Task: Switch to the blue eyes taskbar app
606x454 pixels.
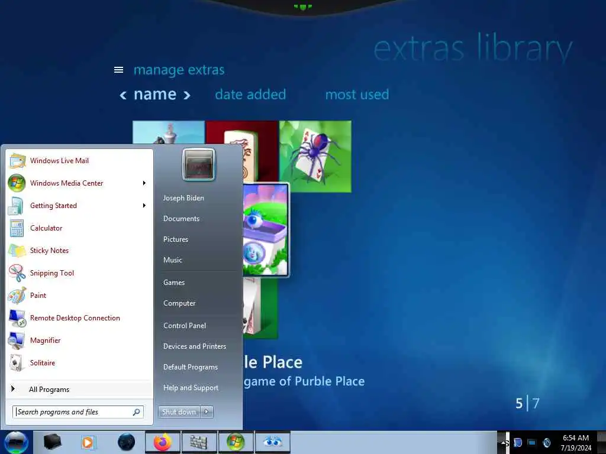Action: pyautogui.click(x=272, y=442)
